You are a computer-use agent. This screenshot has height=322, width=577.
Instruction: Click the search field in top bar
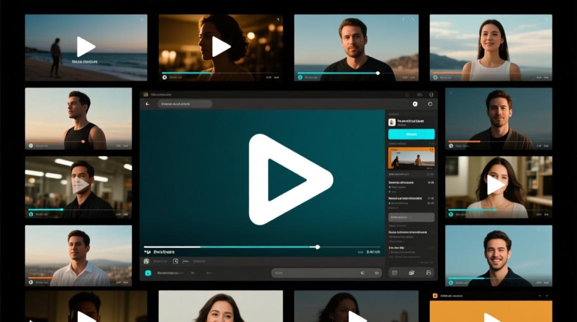point(185,104)
